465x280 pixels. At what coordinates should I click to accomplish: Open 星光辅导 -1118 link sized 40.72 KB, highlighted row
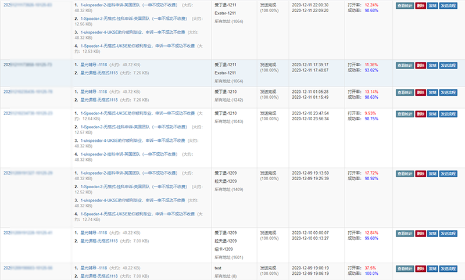93,64
